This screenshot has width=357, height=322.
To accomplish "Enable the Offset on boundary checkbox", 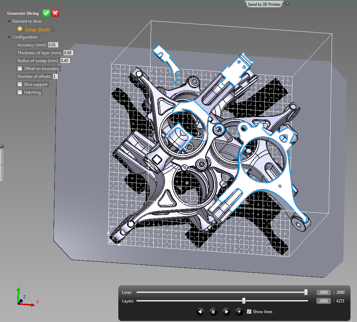I will 20,69.
